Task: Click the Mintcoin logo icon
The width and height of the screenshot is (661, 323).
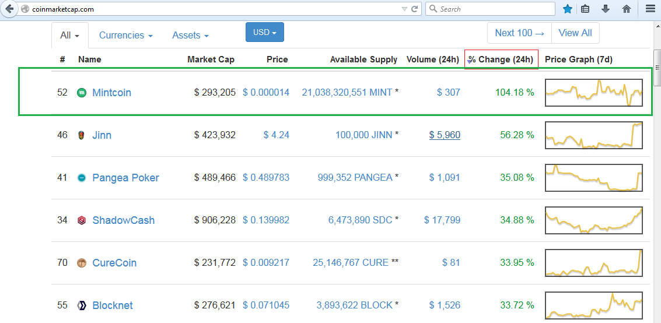Action: click(82, 93)
